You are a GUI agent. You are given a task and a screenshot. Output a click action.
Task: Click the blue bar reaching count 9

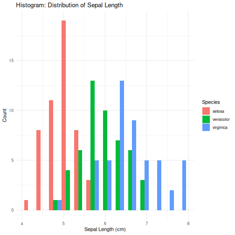(x=134, y=166)
